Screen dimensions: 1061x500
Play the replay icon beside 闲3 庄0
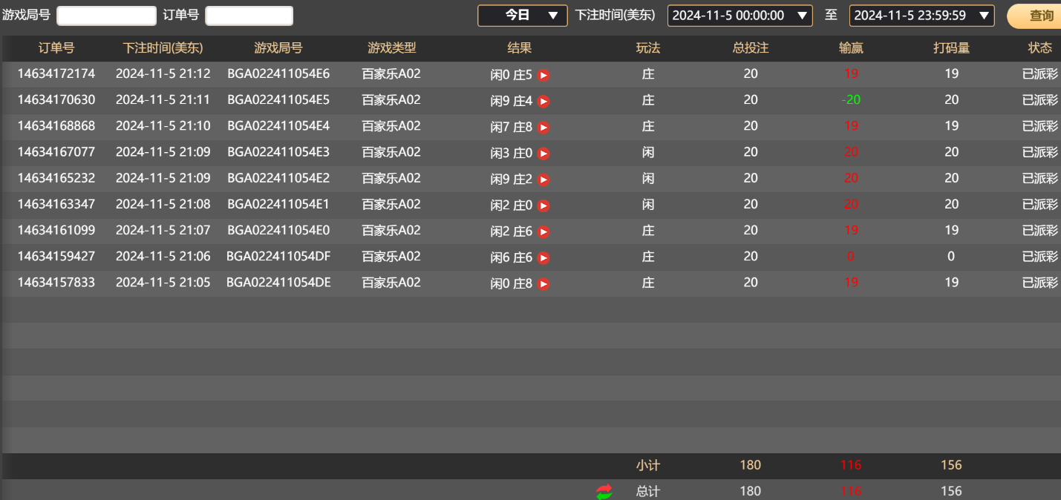(x=543, y=153)
